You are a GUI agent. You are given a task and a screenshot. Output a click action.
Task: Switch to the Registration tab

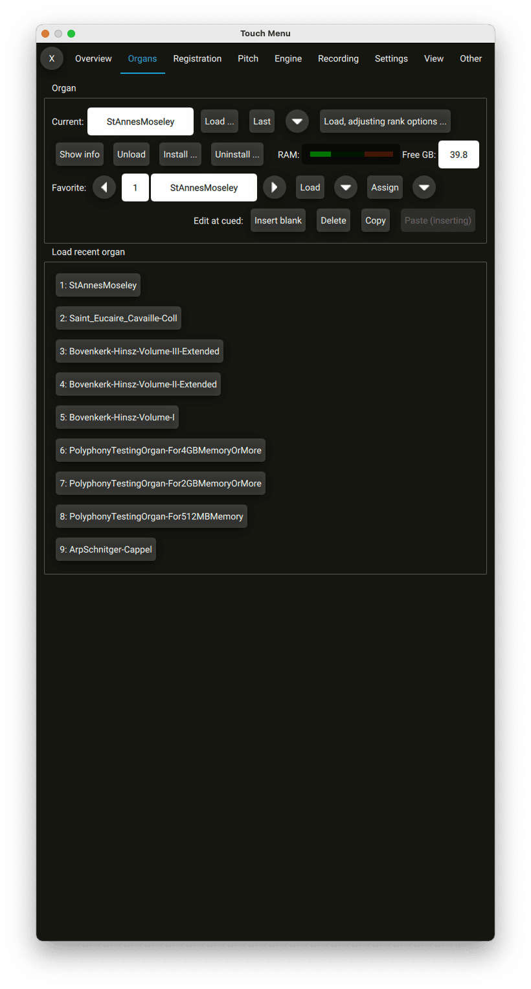(198, 58)
